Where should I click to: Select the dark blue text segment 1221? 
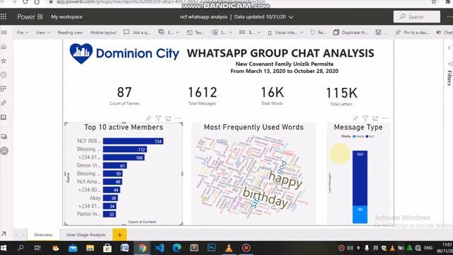(x=360, y=178)
